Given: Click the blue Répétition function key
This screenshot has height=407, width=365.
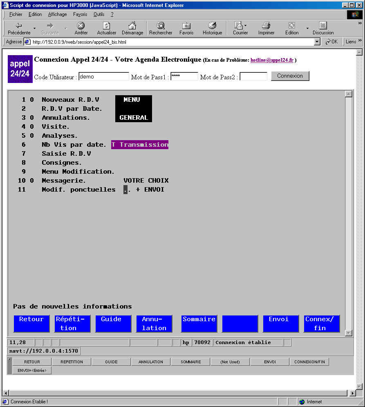Looking at the screenshot, I should coord(72,324).
